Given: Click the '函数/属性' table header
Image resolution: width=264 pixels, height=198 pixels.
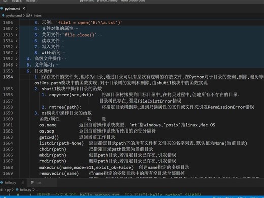Looking at the screenshot, I should click(x=49, y=119).
